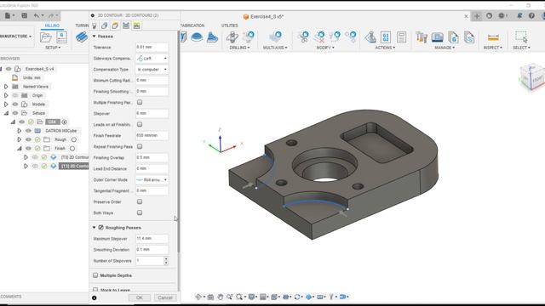
Task: Toggle the Leads on All Finishing checkbox
Action: coord(140,124)
